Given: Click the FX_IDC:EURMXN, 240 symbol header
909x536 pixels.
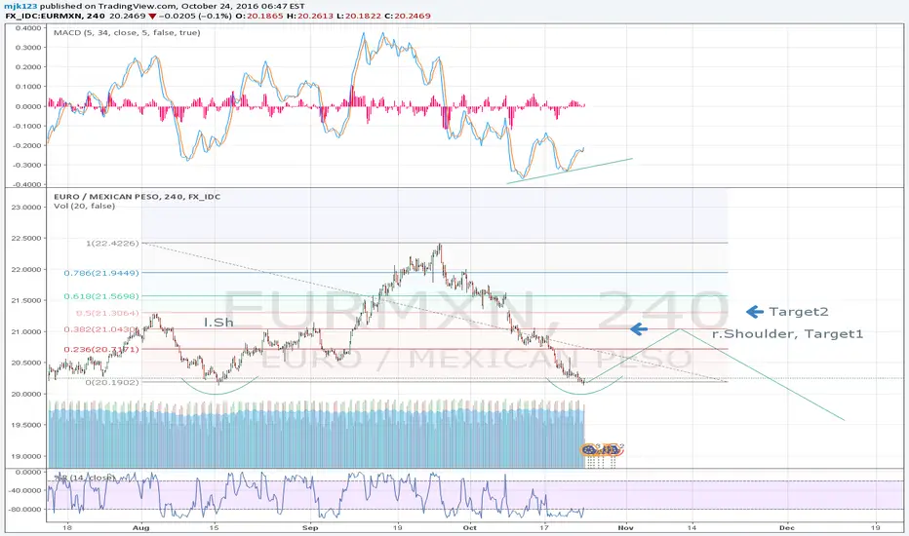Looking at the screenshot, I should point(55,16).
